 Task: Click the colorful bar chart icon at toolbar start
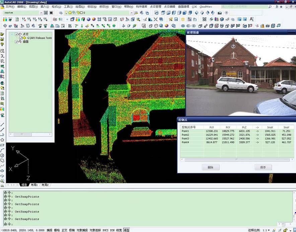tap(5, 19)
